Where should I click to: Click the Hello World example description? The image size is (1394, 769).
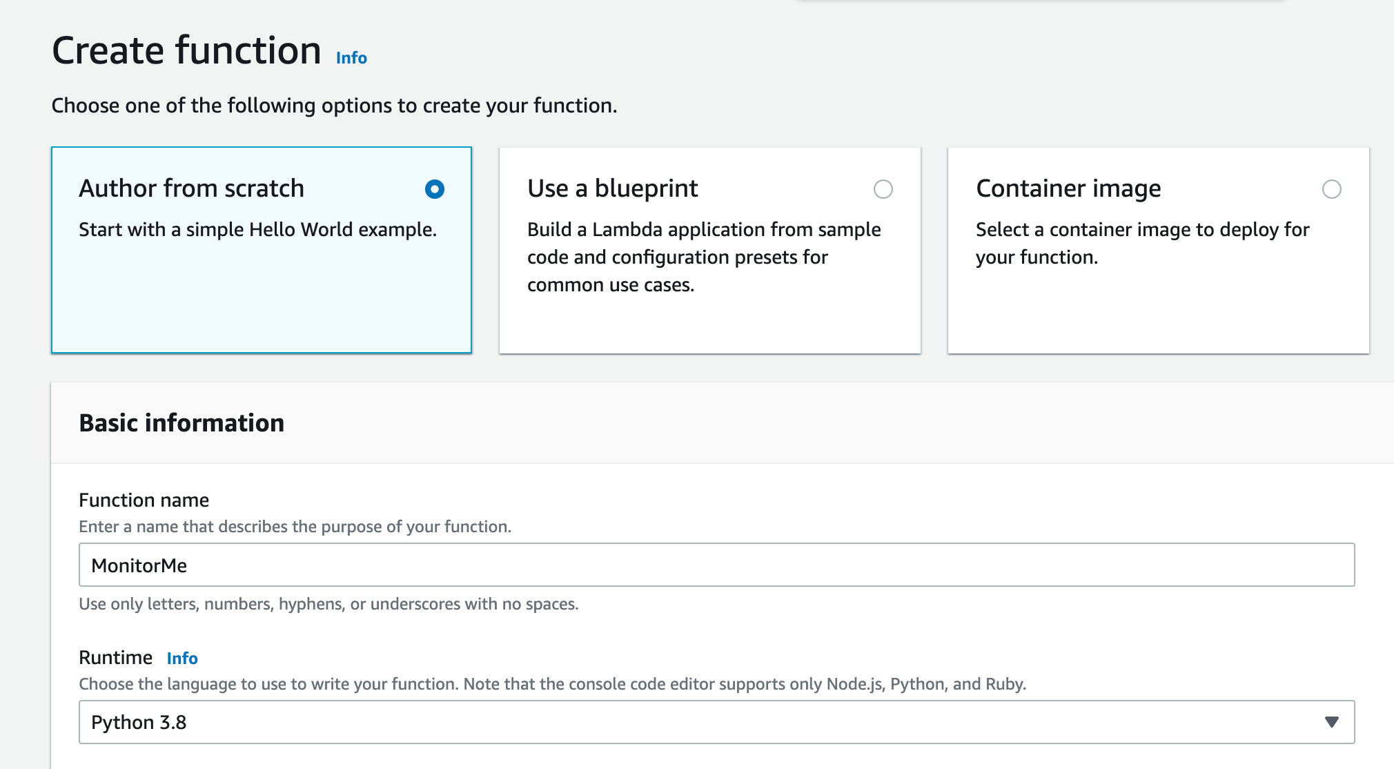click(x=257, y=230)
